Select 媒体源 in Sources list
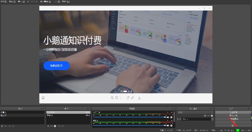Image resolution: width=252 pixels, height=132 pixels. (68, 115)
